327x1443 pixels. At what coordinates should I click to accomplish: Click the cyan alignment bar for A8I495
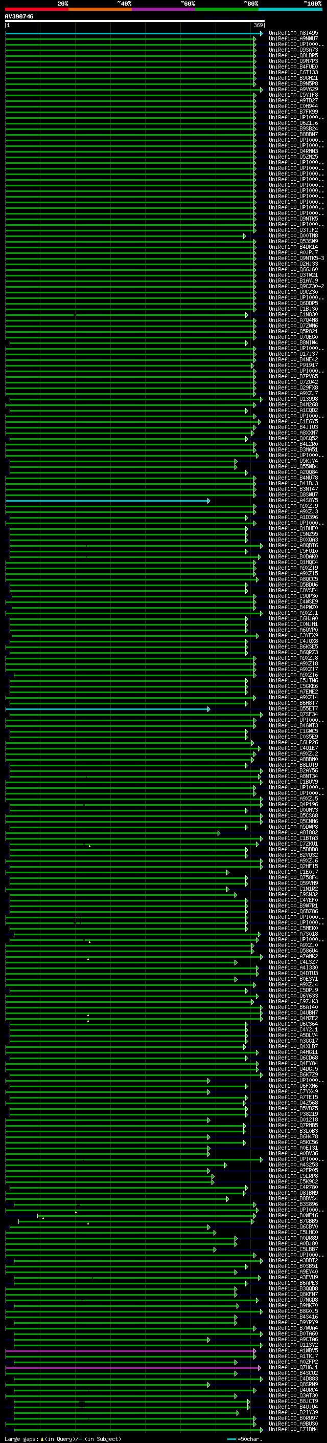[134, 34]
